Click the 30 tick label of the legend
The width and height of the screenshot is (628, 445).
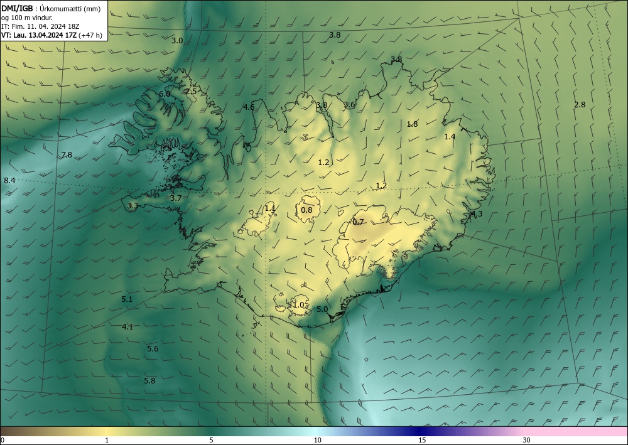(x=527, y=441)
